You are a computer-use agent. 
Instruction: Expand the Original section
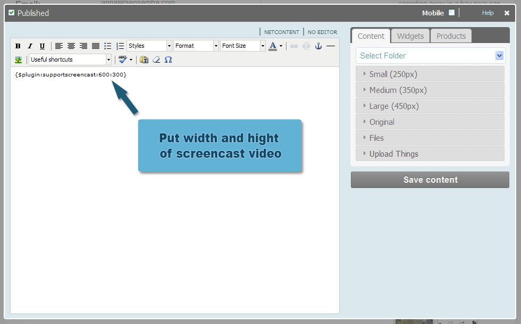(430, 122)
